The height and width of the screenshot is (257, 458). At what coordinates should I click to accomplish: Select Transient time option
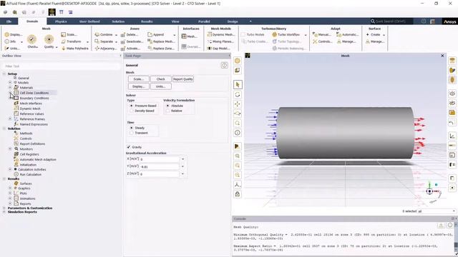tap(132, 133)
